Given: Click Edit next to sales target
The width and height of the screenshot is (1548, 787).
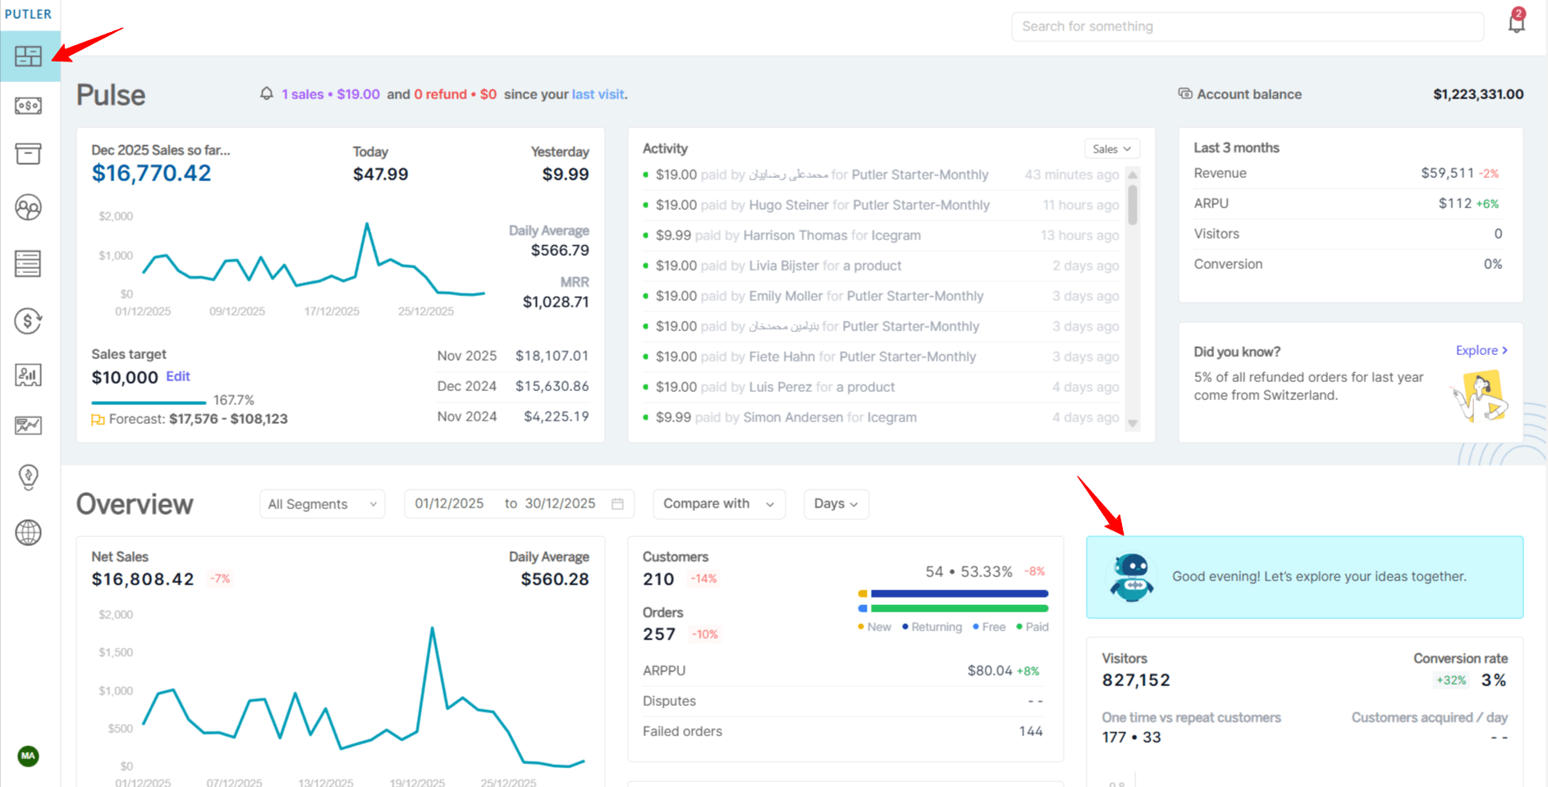Looking at the screenshot, I should pos(177,376).
